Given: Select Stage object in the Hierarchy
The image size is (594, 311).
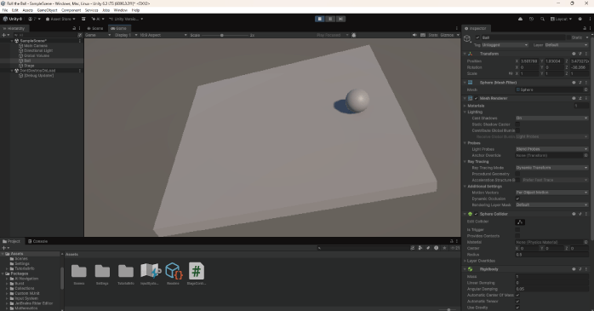Looking at the screenshot, I should coord(29,66).
